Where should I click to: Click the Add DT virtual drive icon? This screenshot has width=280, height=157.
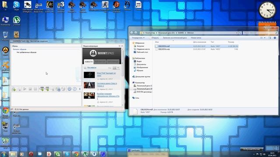(x=42, y=89)
